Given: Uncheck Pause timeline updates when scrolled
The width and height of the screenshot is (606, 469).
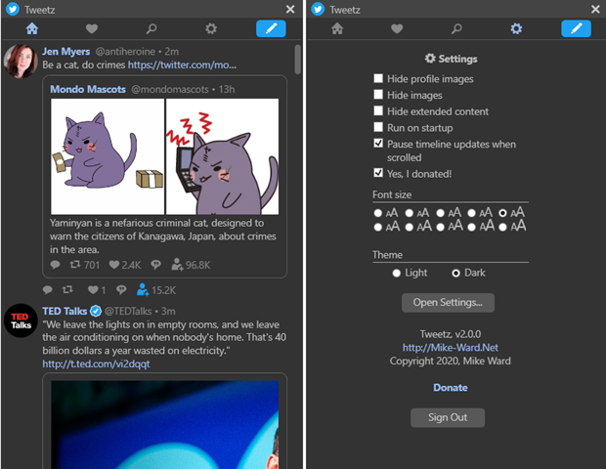Looking at the screenshot, I should tap(378, 144).
